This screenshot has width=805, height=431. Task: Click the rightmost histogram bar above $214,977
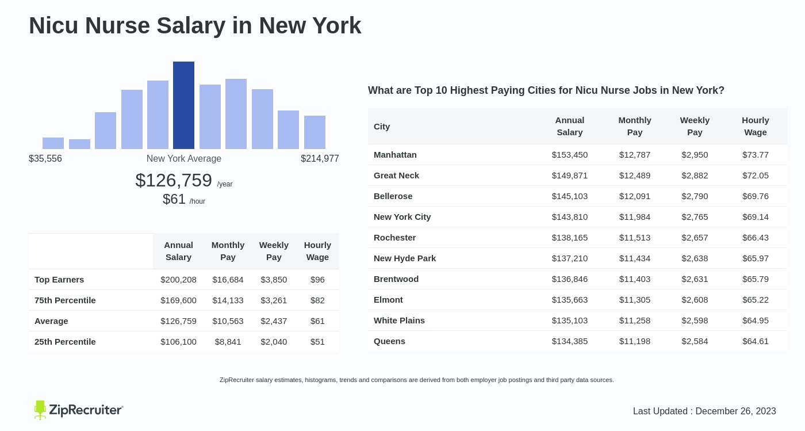(x=315, y=132)
